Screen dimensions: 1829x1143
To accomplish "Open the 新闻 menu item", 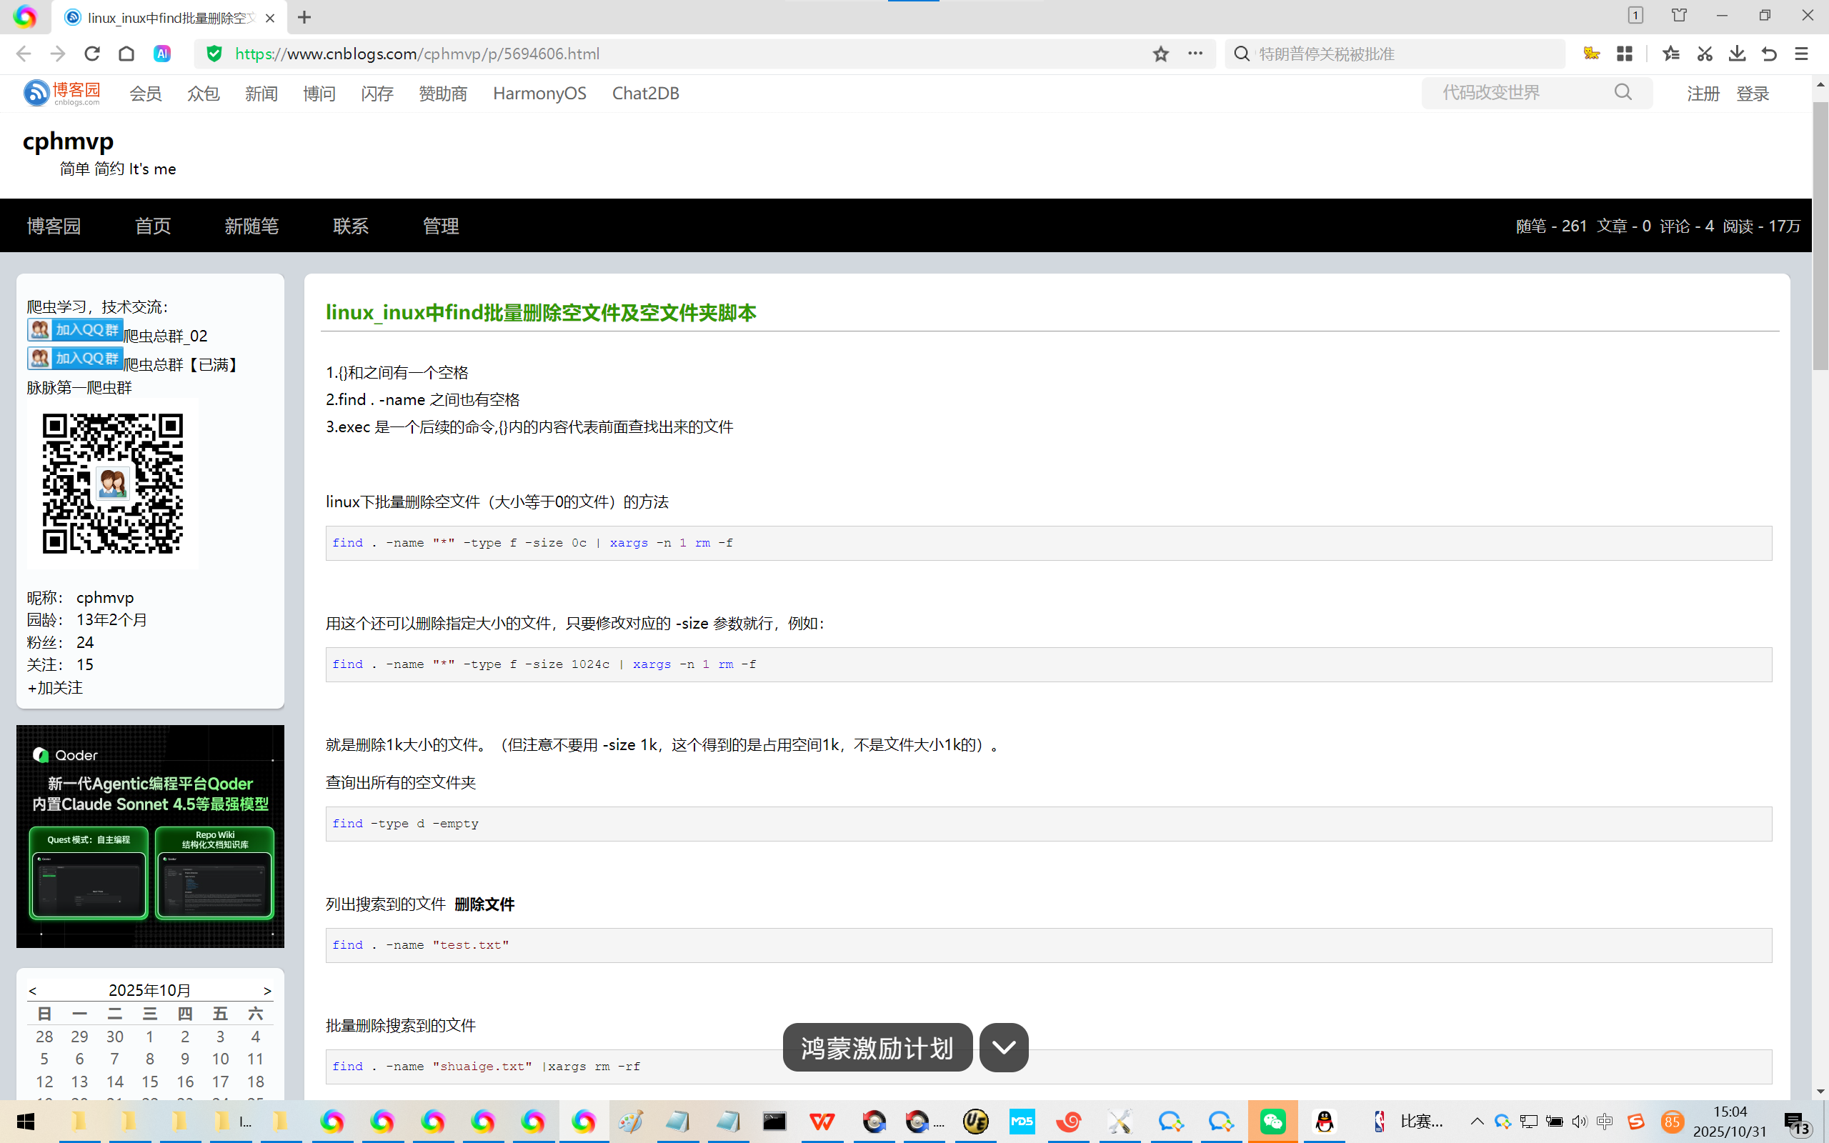I will coord(261,93).
